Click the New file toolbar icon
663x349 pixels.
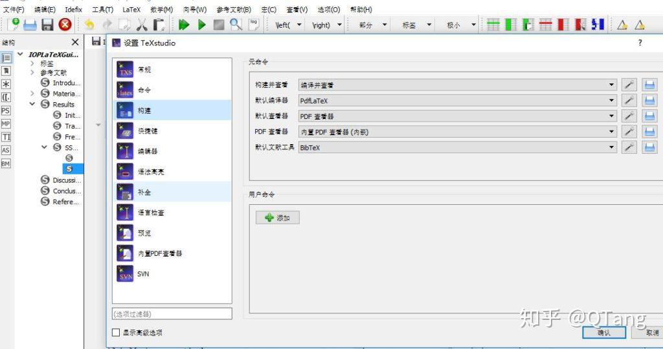tap(14, 25)
